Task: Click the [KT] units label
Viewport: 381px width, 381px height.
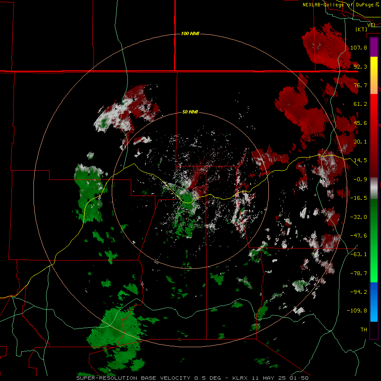Action: [362, 29]
